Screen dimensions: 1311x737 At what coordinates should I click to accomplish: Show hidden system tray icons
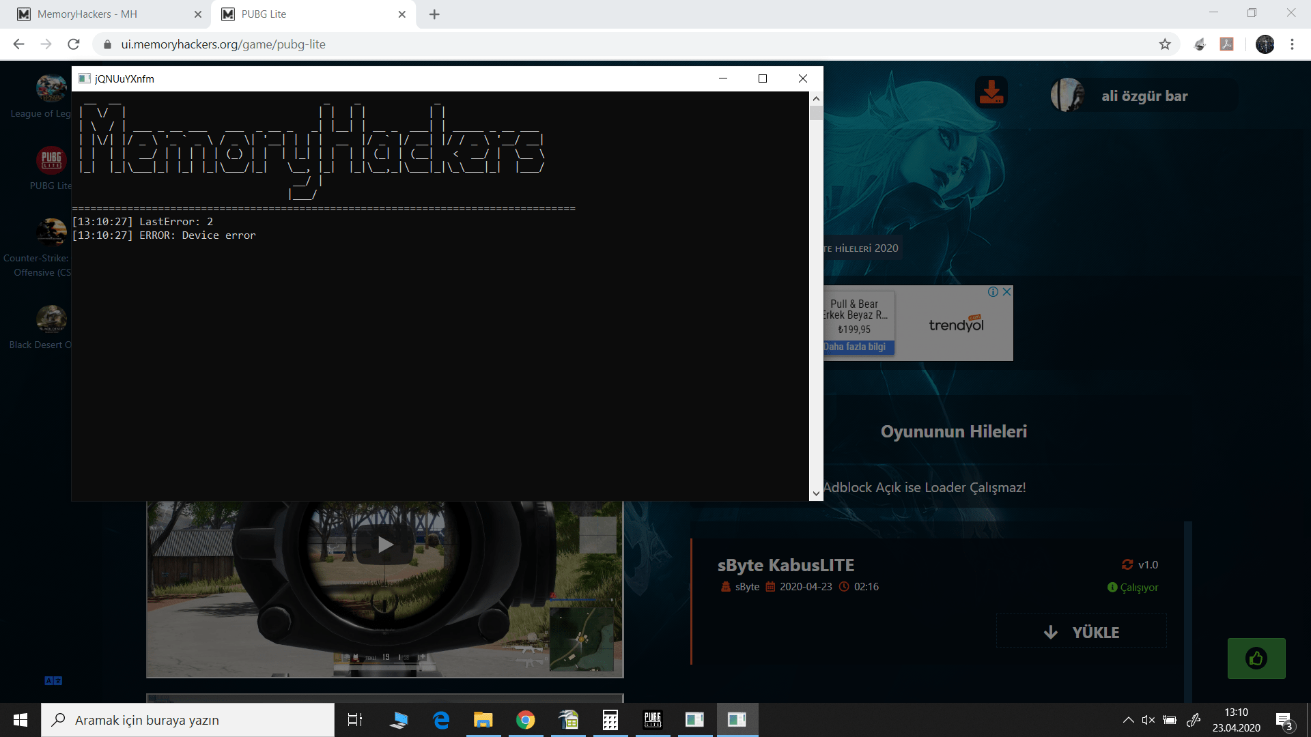pyautogui.click(x=1128, y=720)
